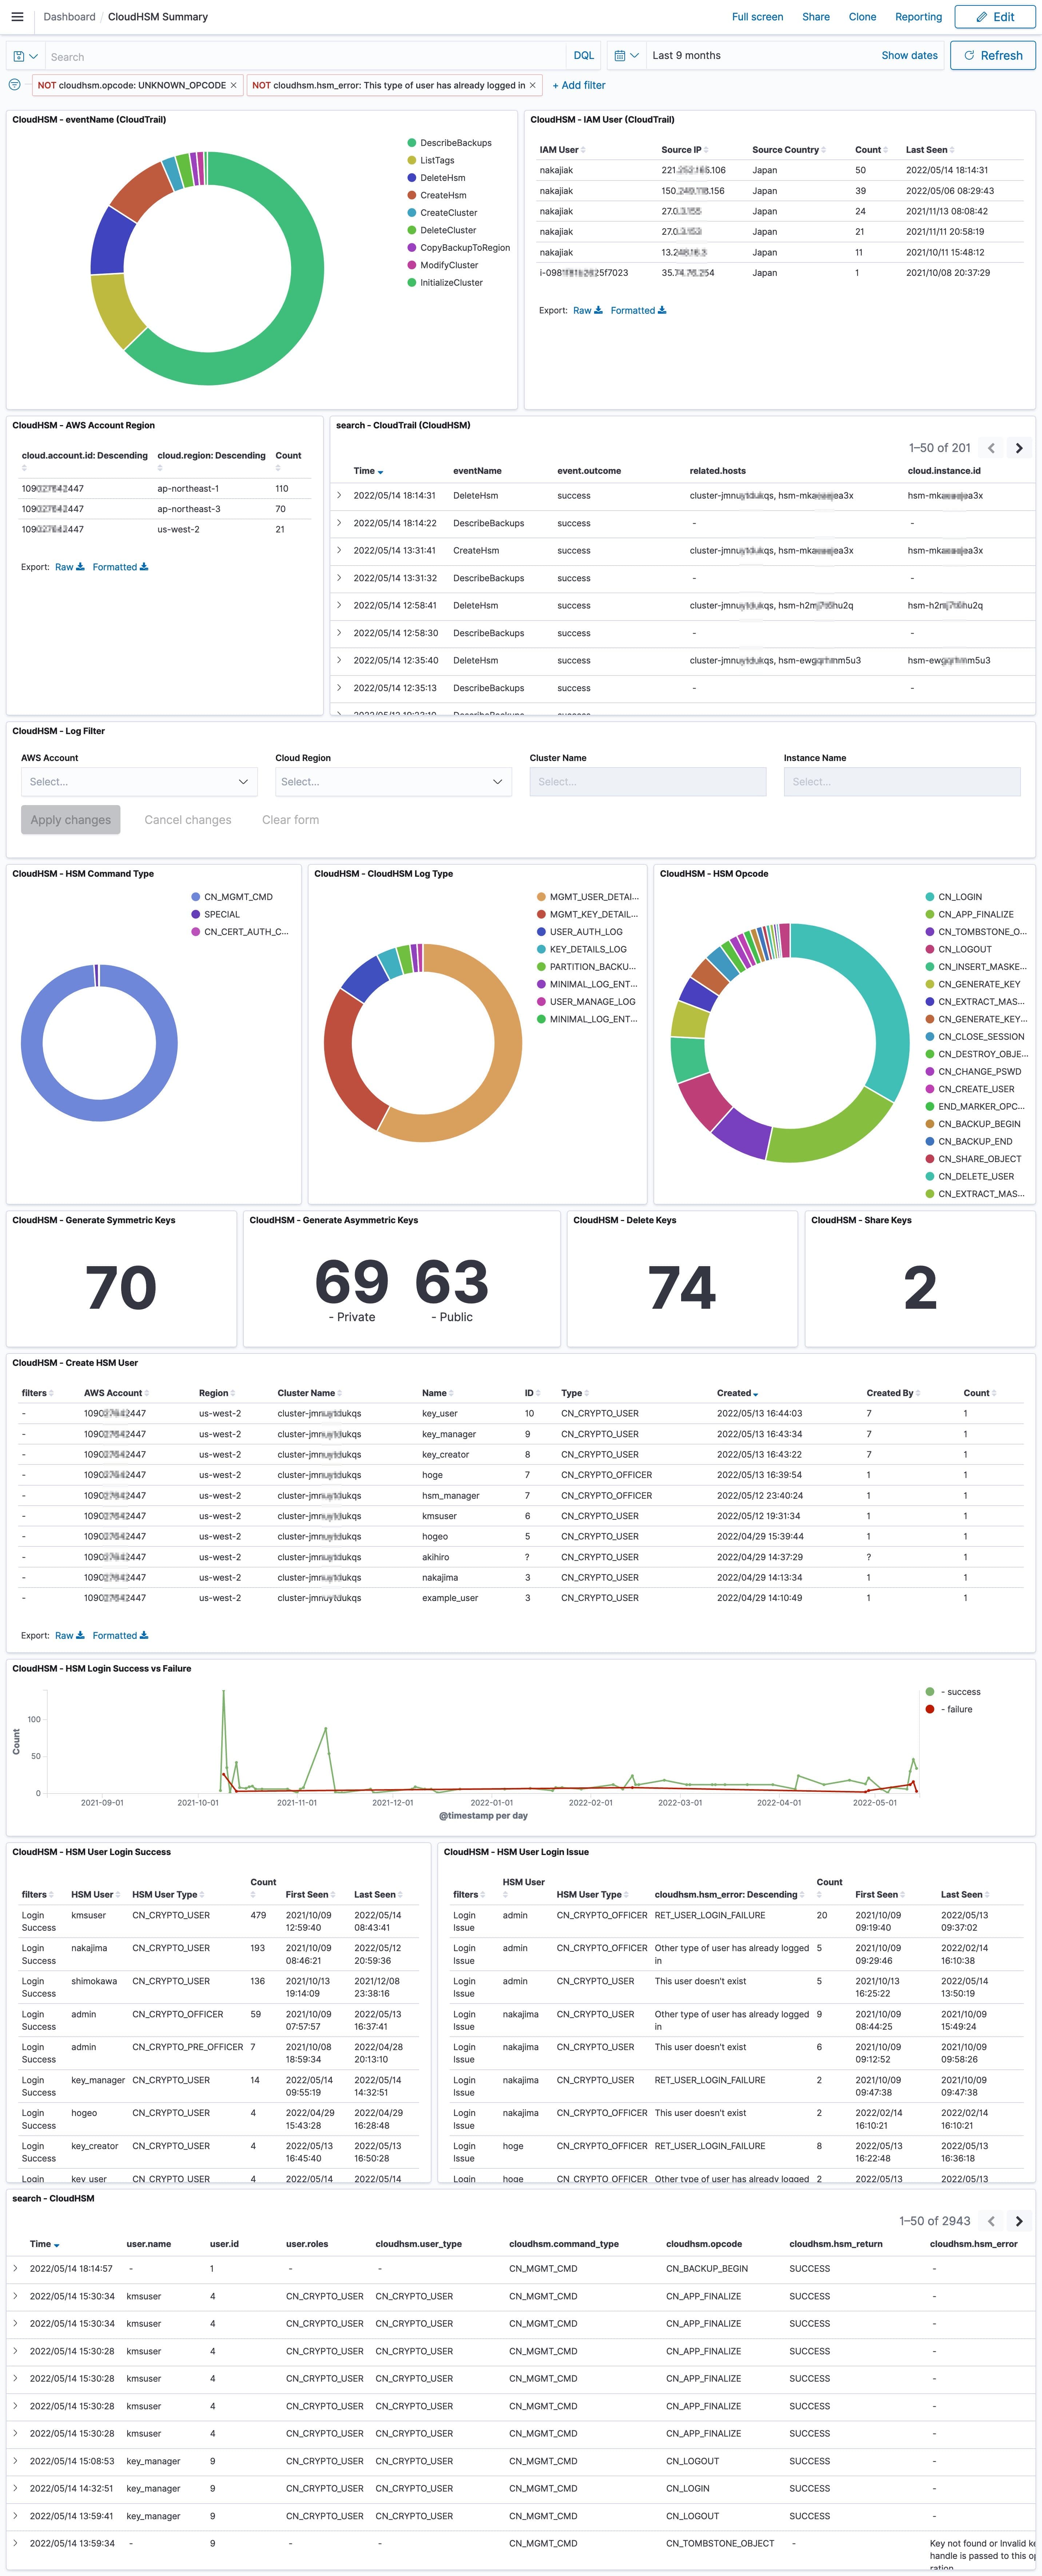Go to Dashboard in the breadcrumb
Screen dimensions: 1042x2576
click(69, 17)
